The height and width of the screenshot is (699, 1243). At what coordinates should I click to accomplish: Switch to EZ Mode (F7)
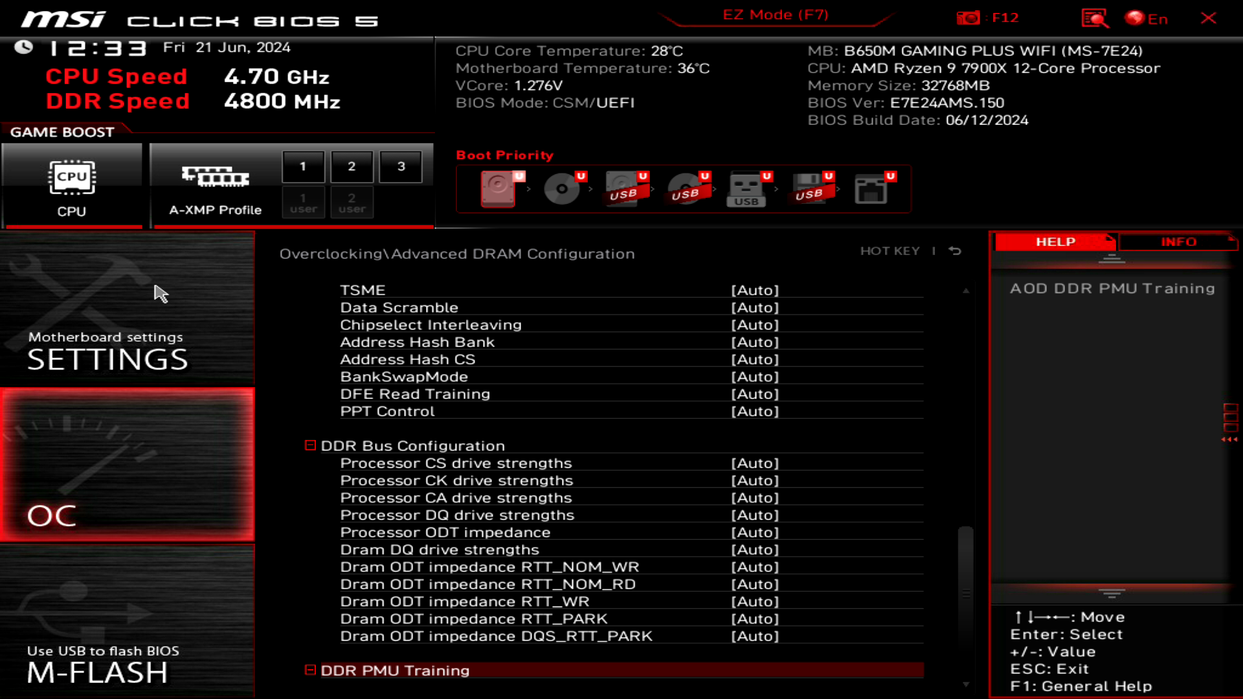pos(775,14)
